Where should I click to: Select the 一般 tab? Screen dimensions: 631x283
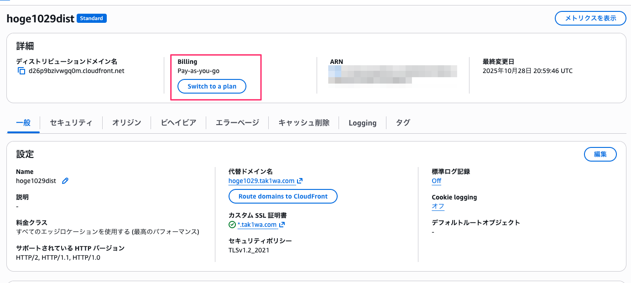coord(23,122)
